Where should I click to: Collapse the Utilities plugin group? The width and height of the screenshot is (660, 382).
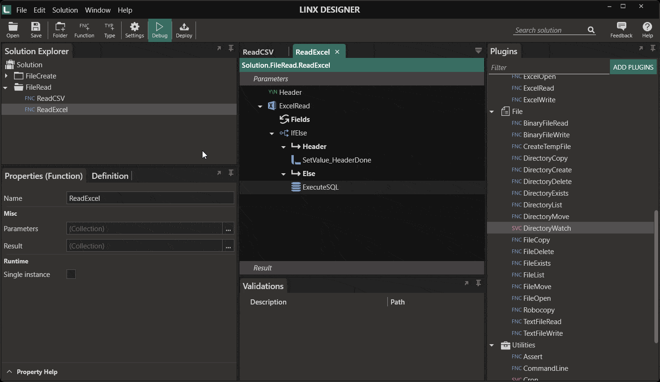[492, 345]
